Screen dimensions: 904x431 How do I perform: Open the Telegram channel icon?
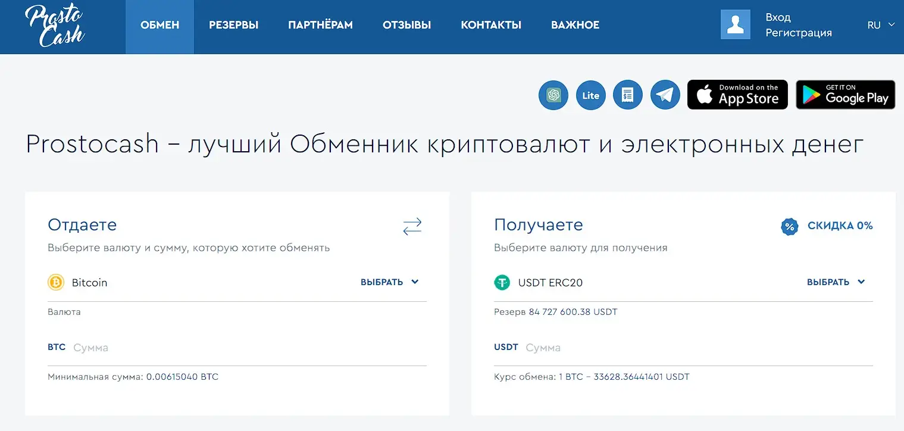click(x=665, y=95)
